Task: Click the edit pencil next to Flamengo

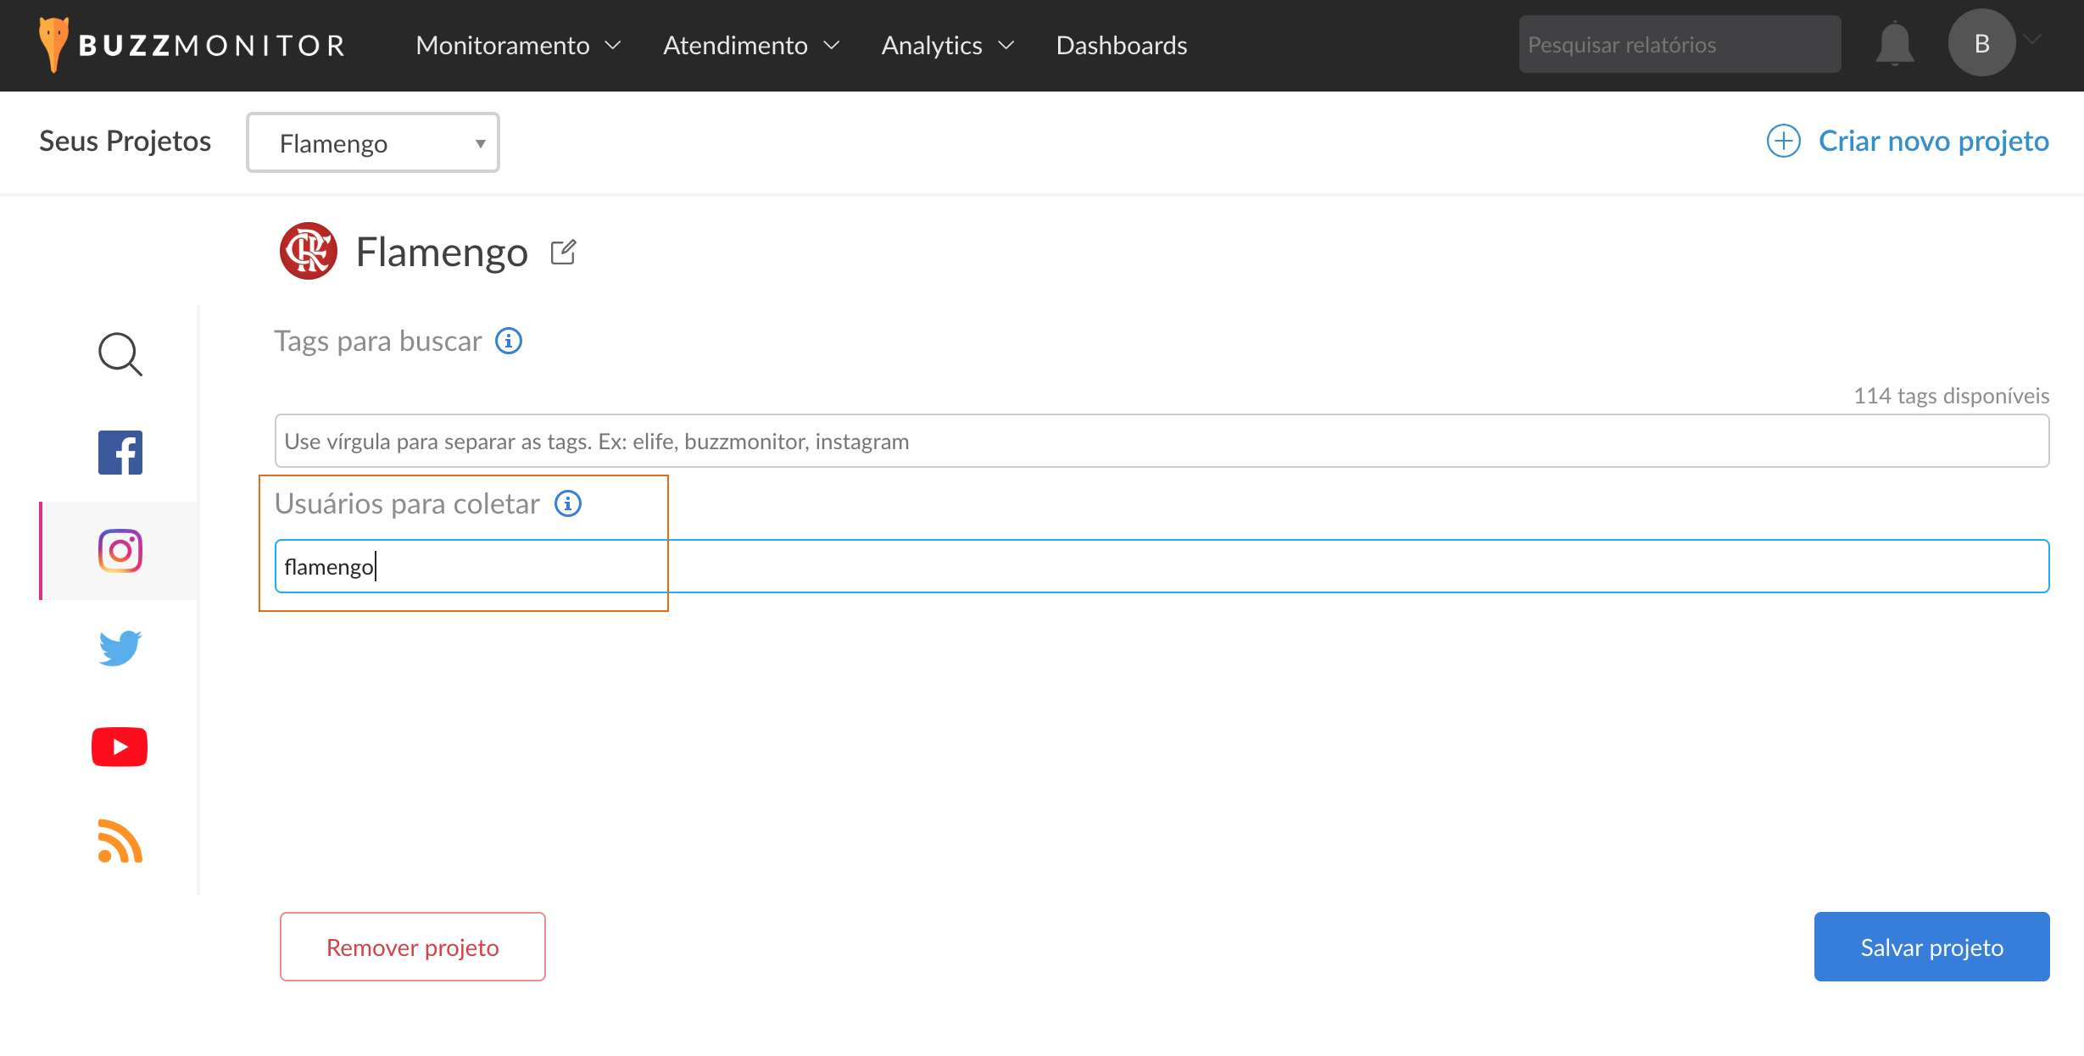Action: tap(563, 253)
